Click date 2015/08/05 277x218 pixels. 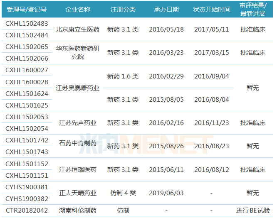click(166, 100)
